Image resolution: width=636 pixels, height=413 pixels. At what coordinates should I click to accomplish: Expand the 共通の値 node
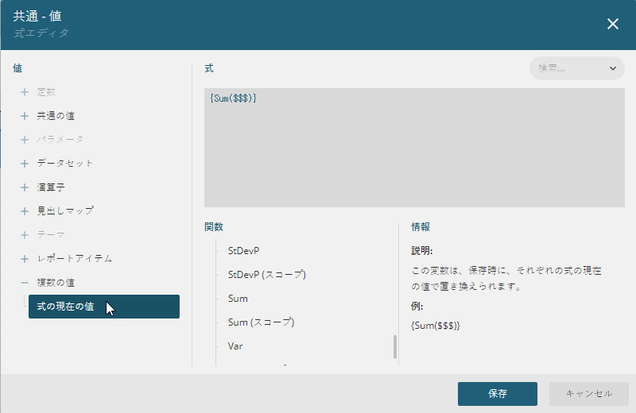click(25, 116)
